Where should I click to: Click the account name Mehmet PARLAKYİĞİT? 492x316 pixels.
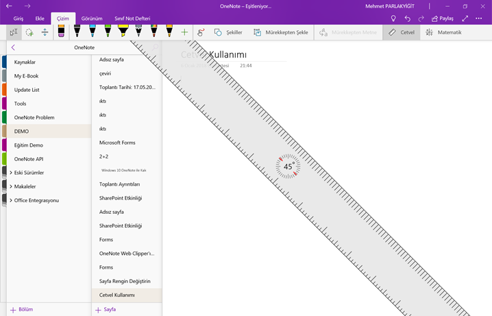(390, 6)
